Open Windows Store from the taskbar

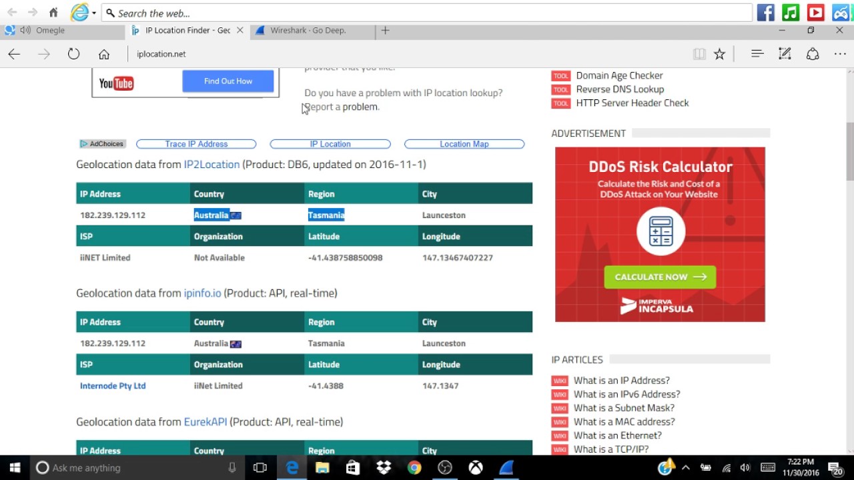pos(353,468)
